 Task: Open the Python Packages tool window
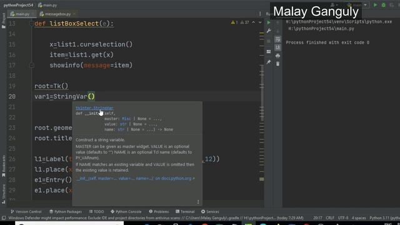pos(66,212)
